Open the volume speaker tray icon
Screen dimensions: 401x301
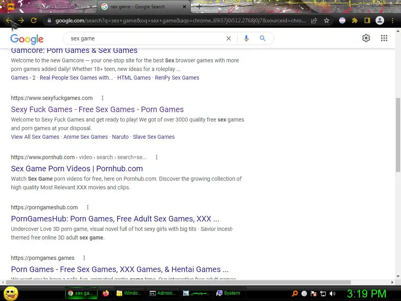click(332, 294)
